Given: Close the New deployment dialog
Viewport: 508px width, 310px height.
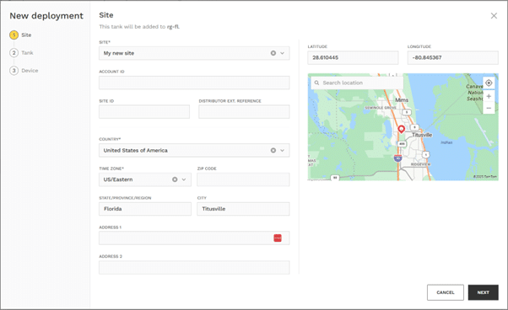Looking at the screenshot, I should (x=494, y=15).
